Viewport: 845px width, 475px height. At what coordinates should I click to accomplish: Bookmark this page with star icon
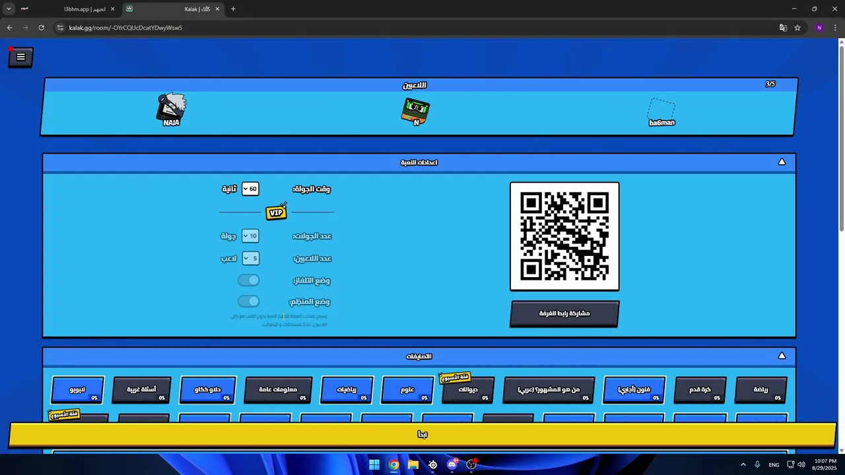tap(797, 28)
